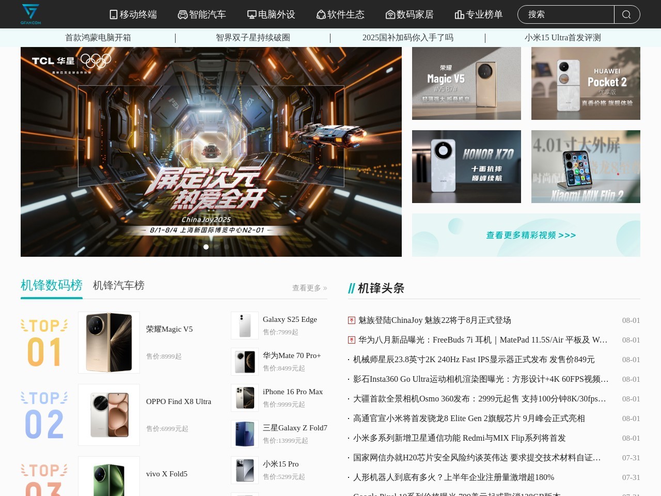Open the HUAWEI Pocket 2 video thumbnail
Viewport: 661px width, 496px height.
586,84
